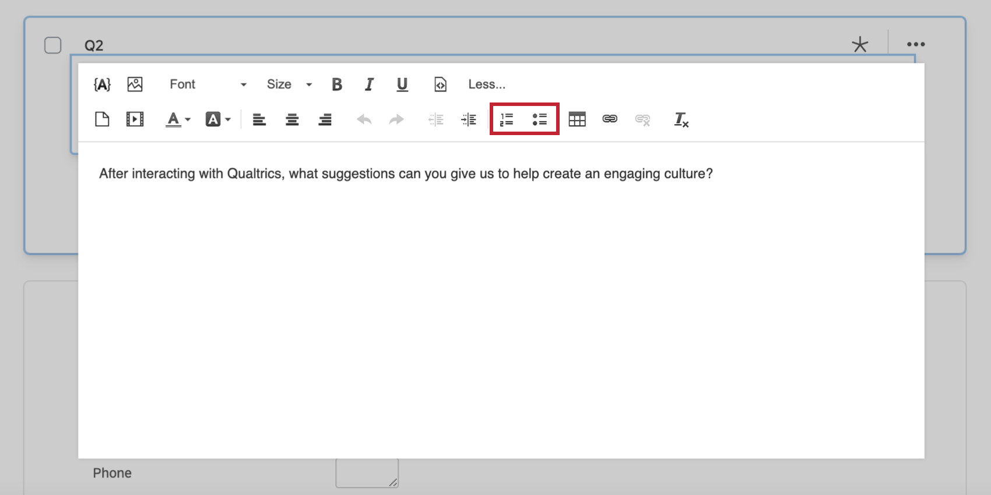Insert piped text with the {A} icon

coord(102,84)
